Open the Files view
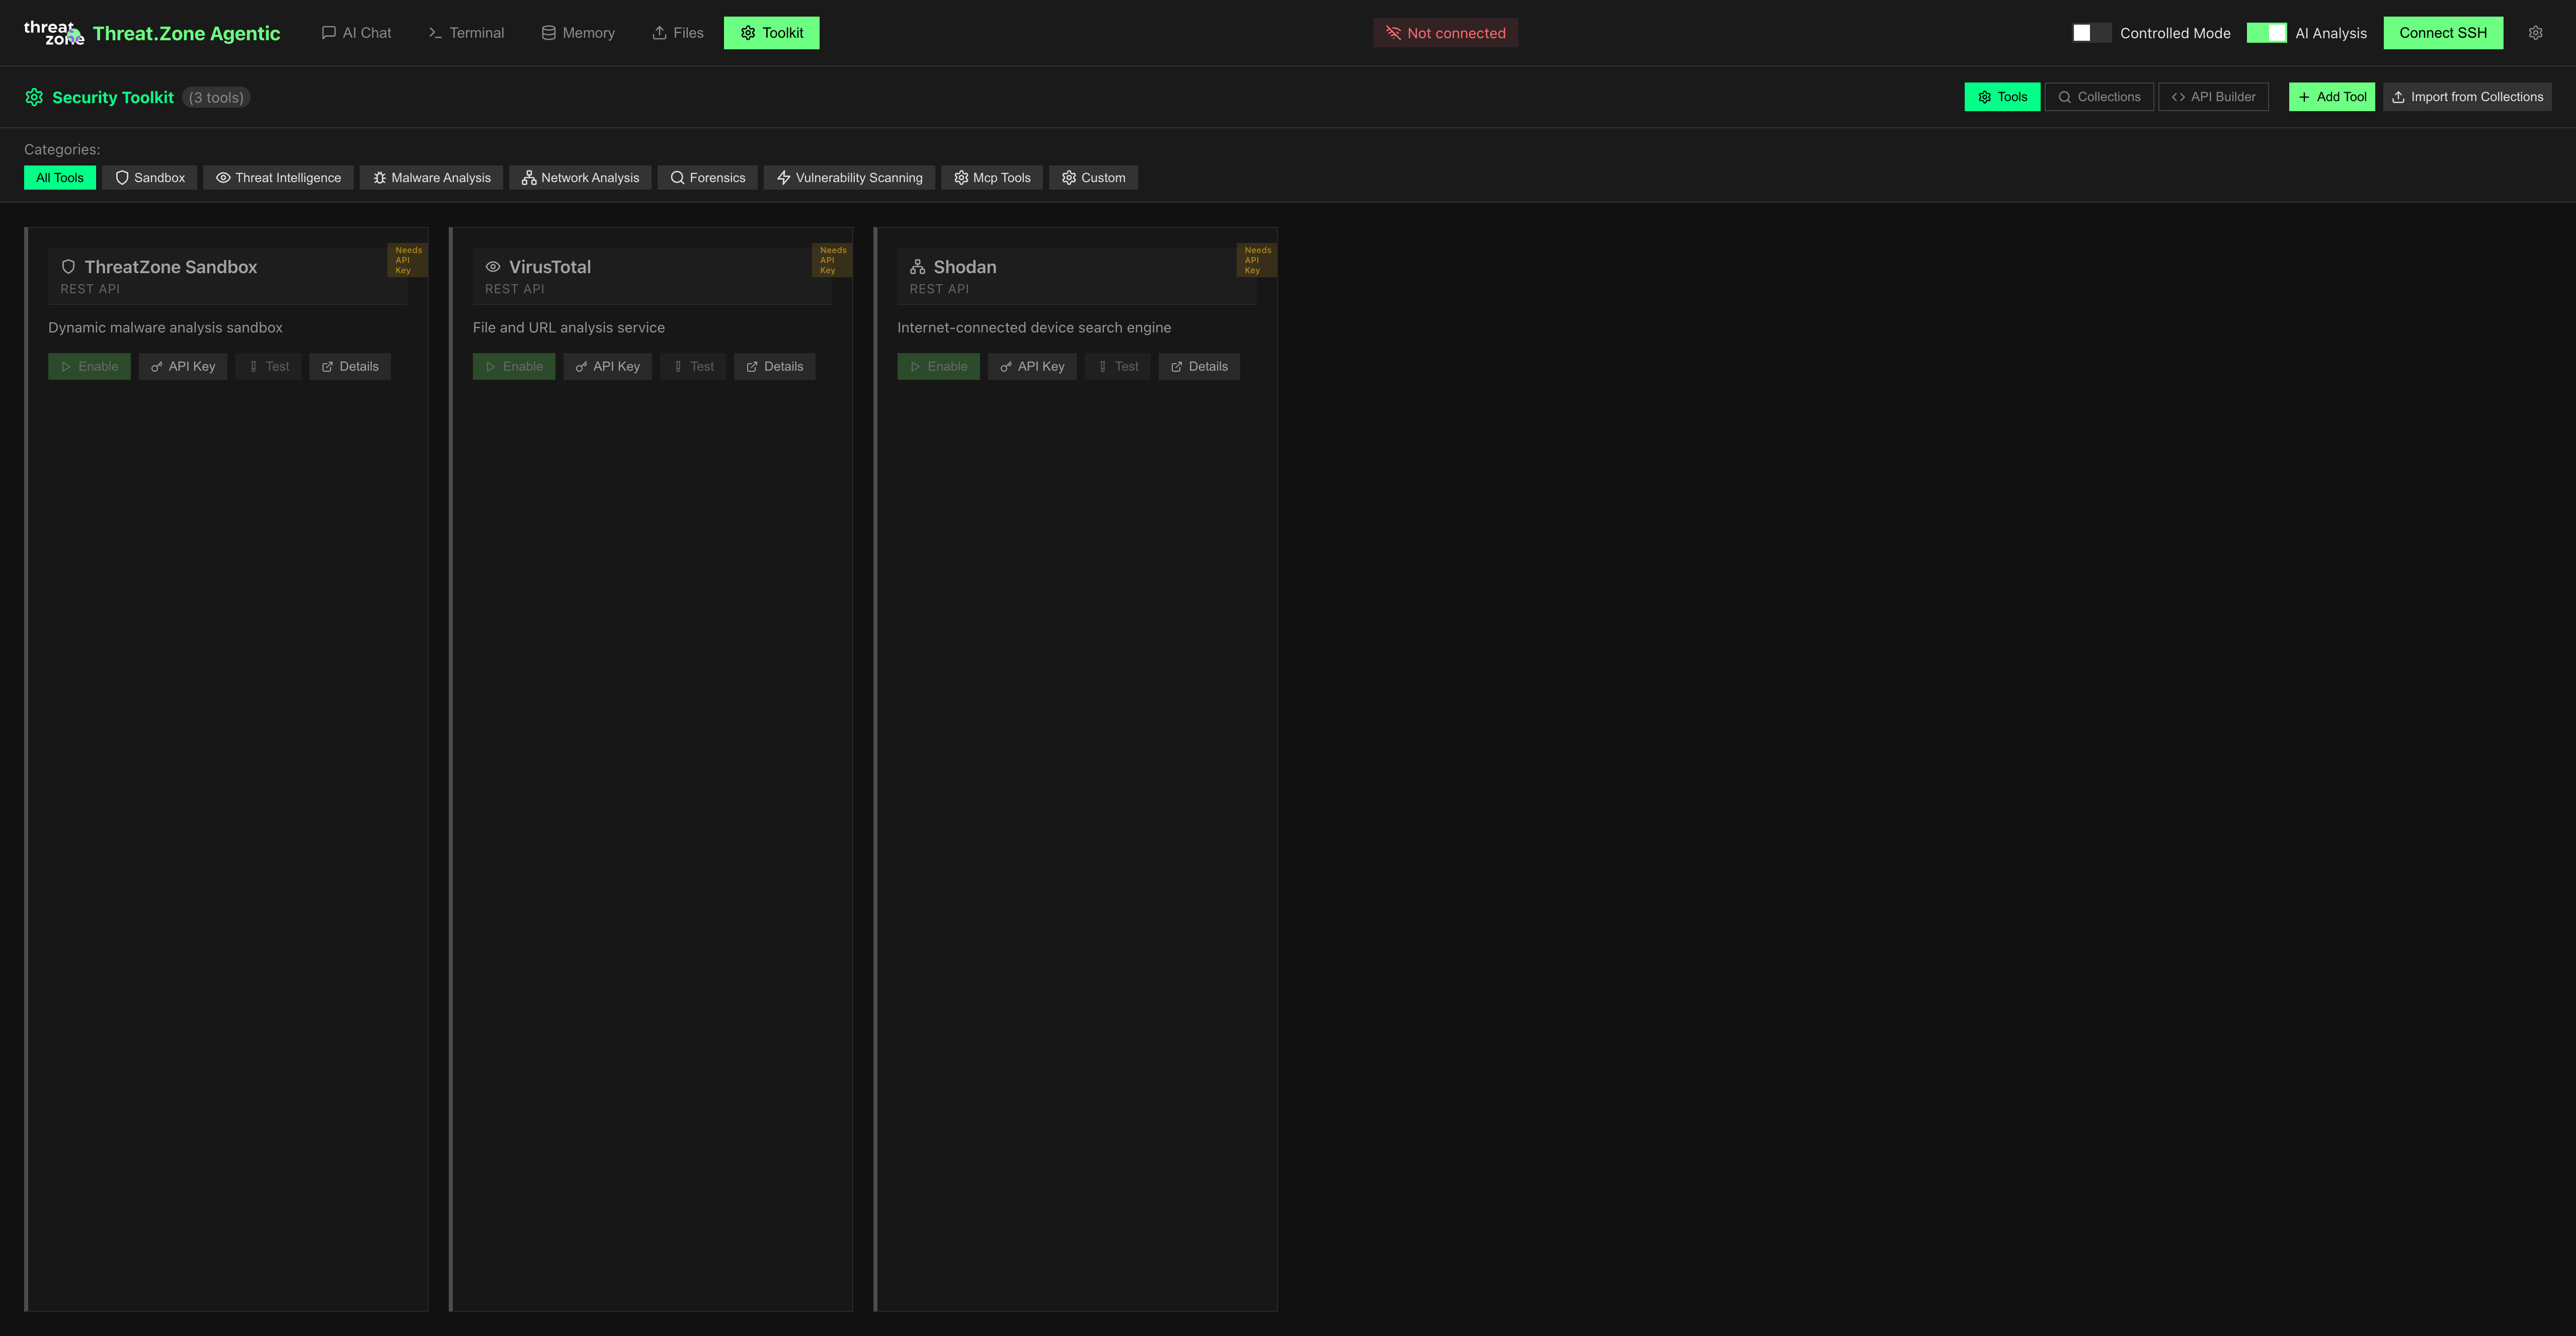 [x=678, y=32]
